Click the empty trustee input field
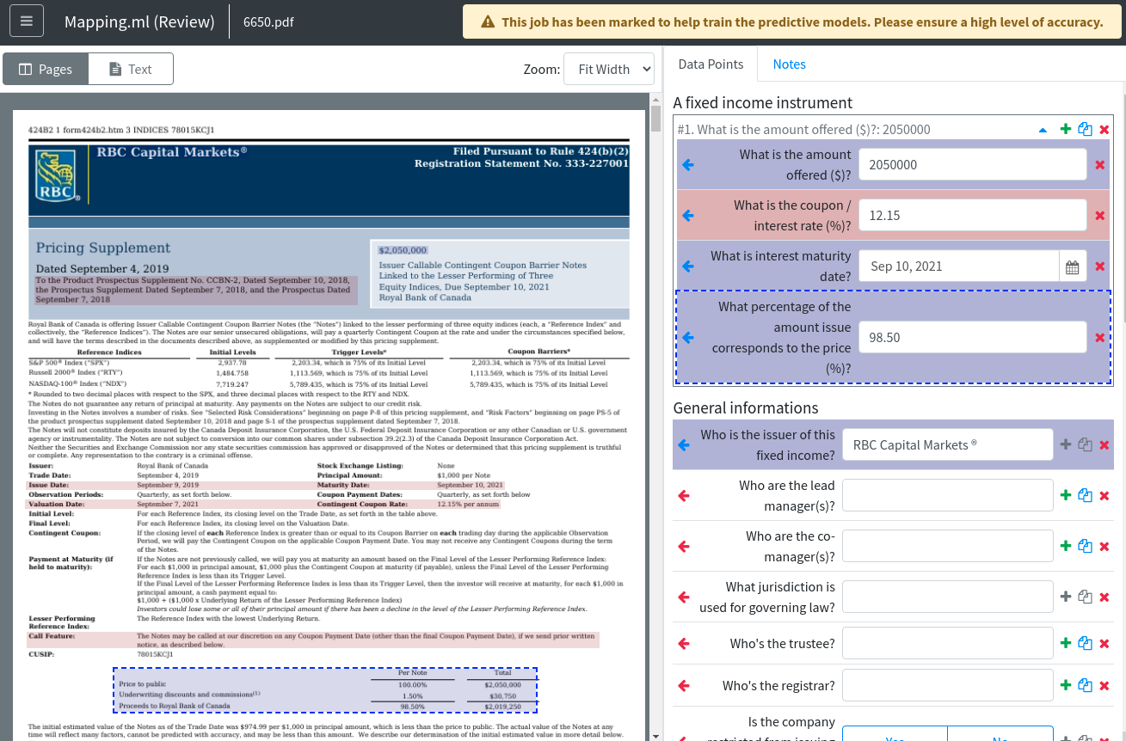The image size is (1126, 741). 948,644
